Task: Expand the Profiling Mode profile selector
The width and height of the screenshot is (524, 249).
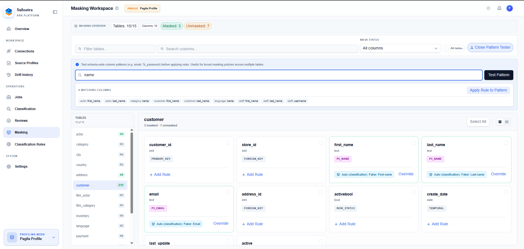Action: tap(31, 237)
